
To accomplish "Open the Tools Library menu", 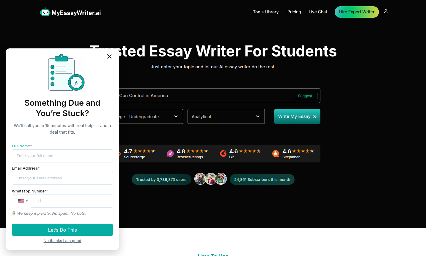I will [266, 12].
